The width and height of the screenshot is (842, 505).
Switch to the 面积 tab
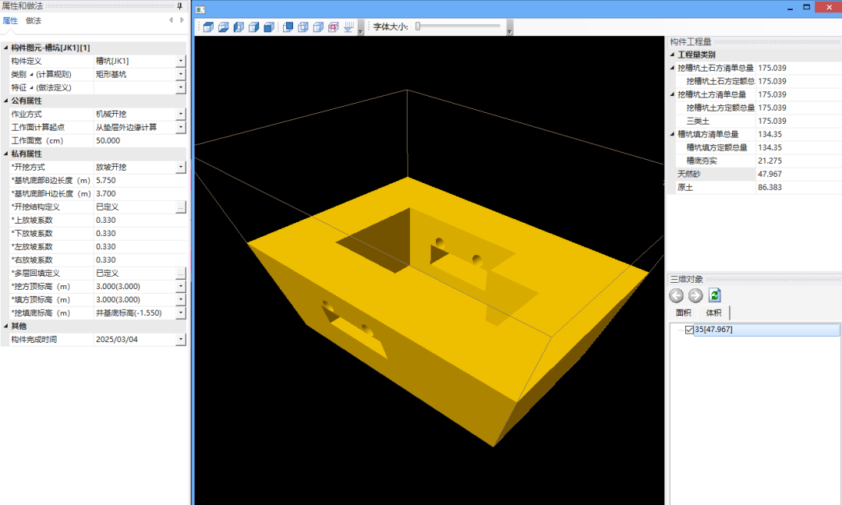[x=683, y=313]
